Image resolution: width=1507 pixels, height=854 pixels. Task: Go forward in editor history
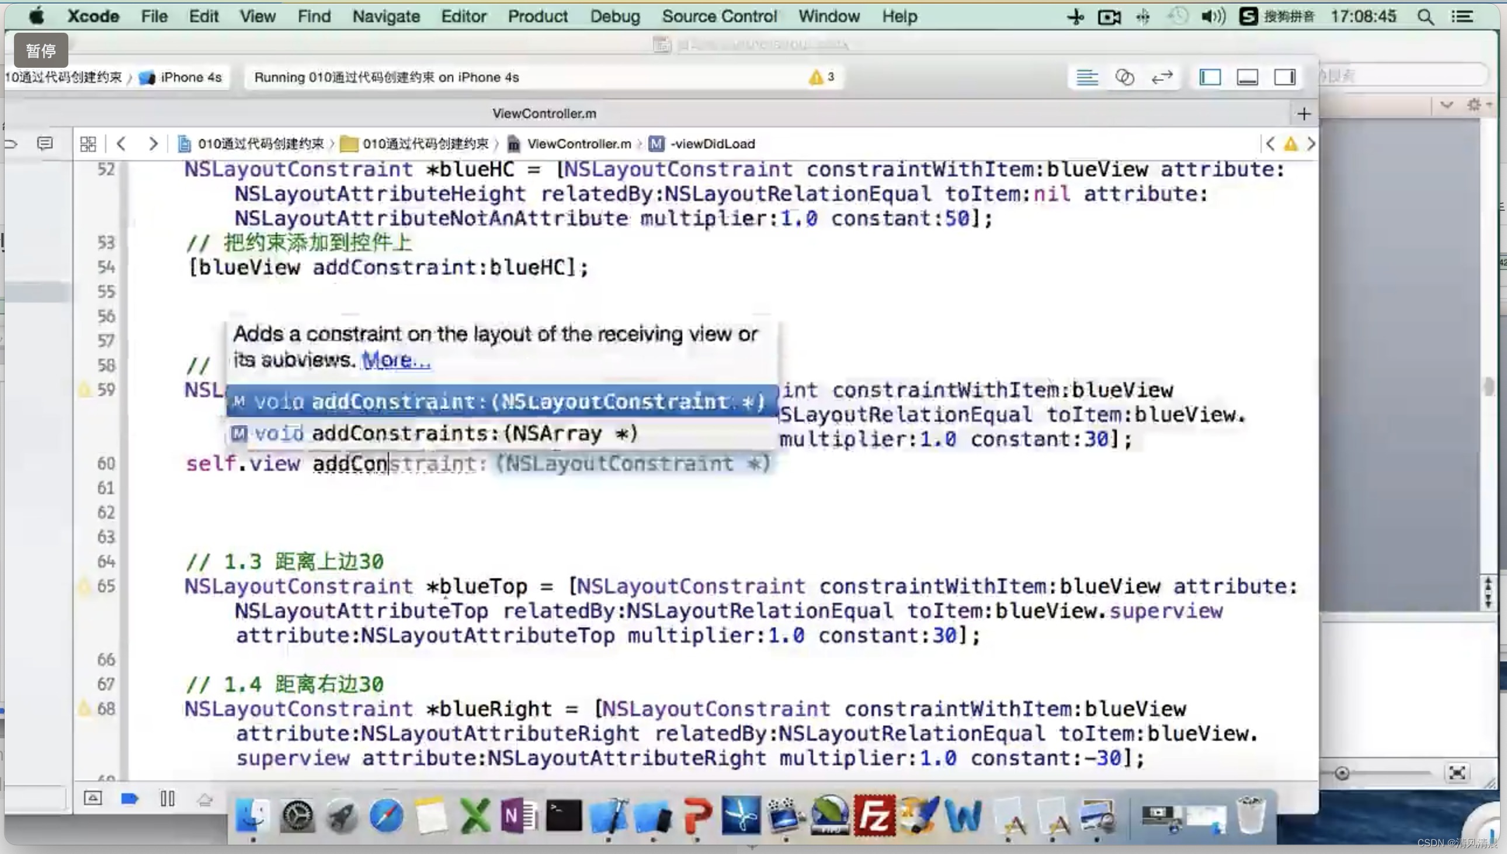point(153,144)
